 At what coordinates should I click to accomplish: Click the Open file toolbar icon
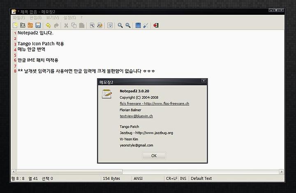pos(23,26)
